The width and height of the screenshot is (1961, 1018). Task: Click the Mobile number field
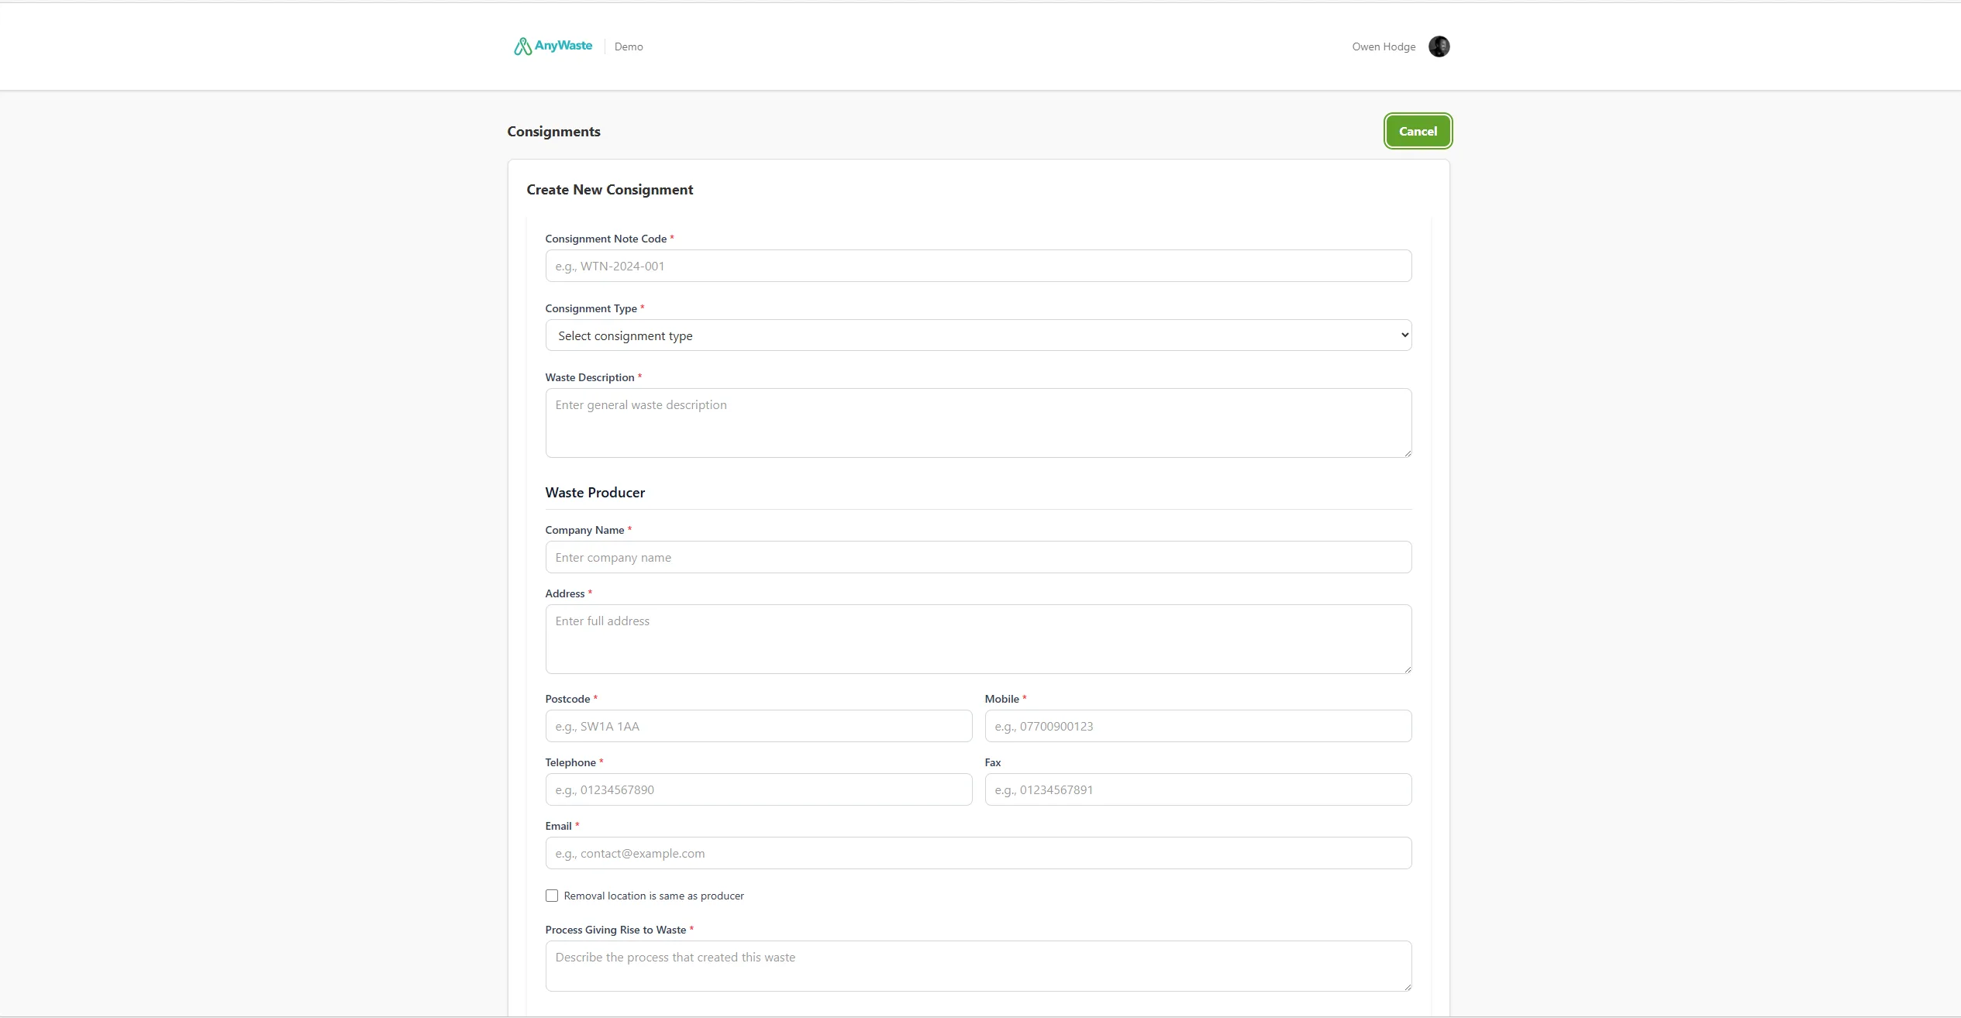1198,726
